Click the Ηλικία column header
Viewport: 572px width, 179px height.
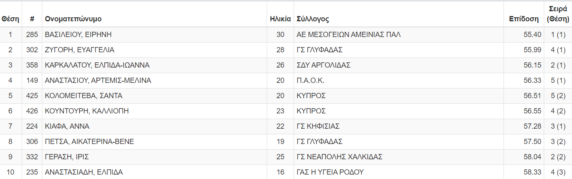(x=280, y=19)
